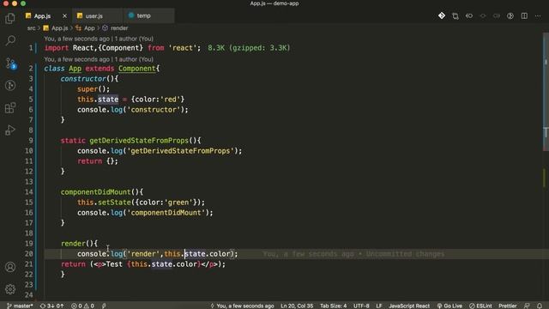Click the feedback icon in status bar

(x=527, y=306)
